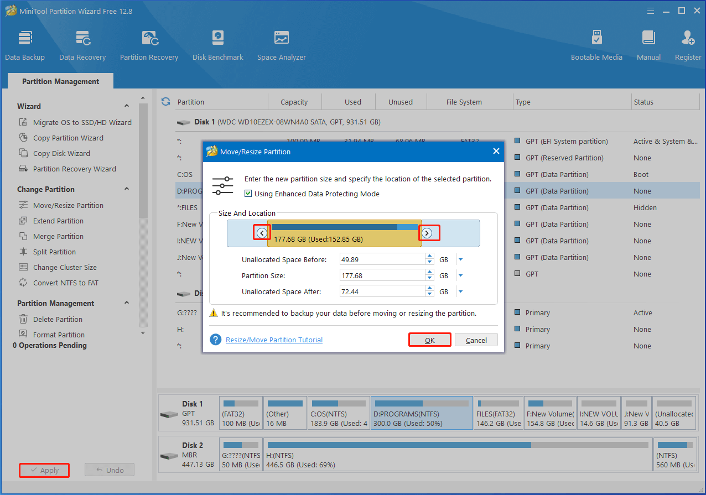Create Bootable Media

pos(596,45)
